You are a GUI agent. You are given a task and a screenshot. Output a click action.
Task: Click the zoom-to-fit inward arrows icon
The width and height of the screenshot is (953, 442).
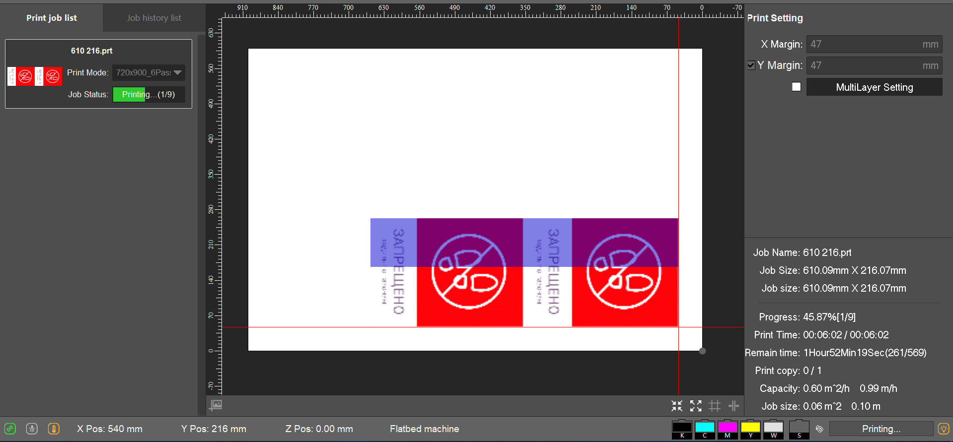click(677, 406)
